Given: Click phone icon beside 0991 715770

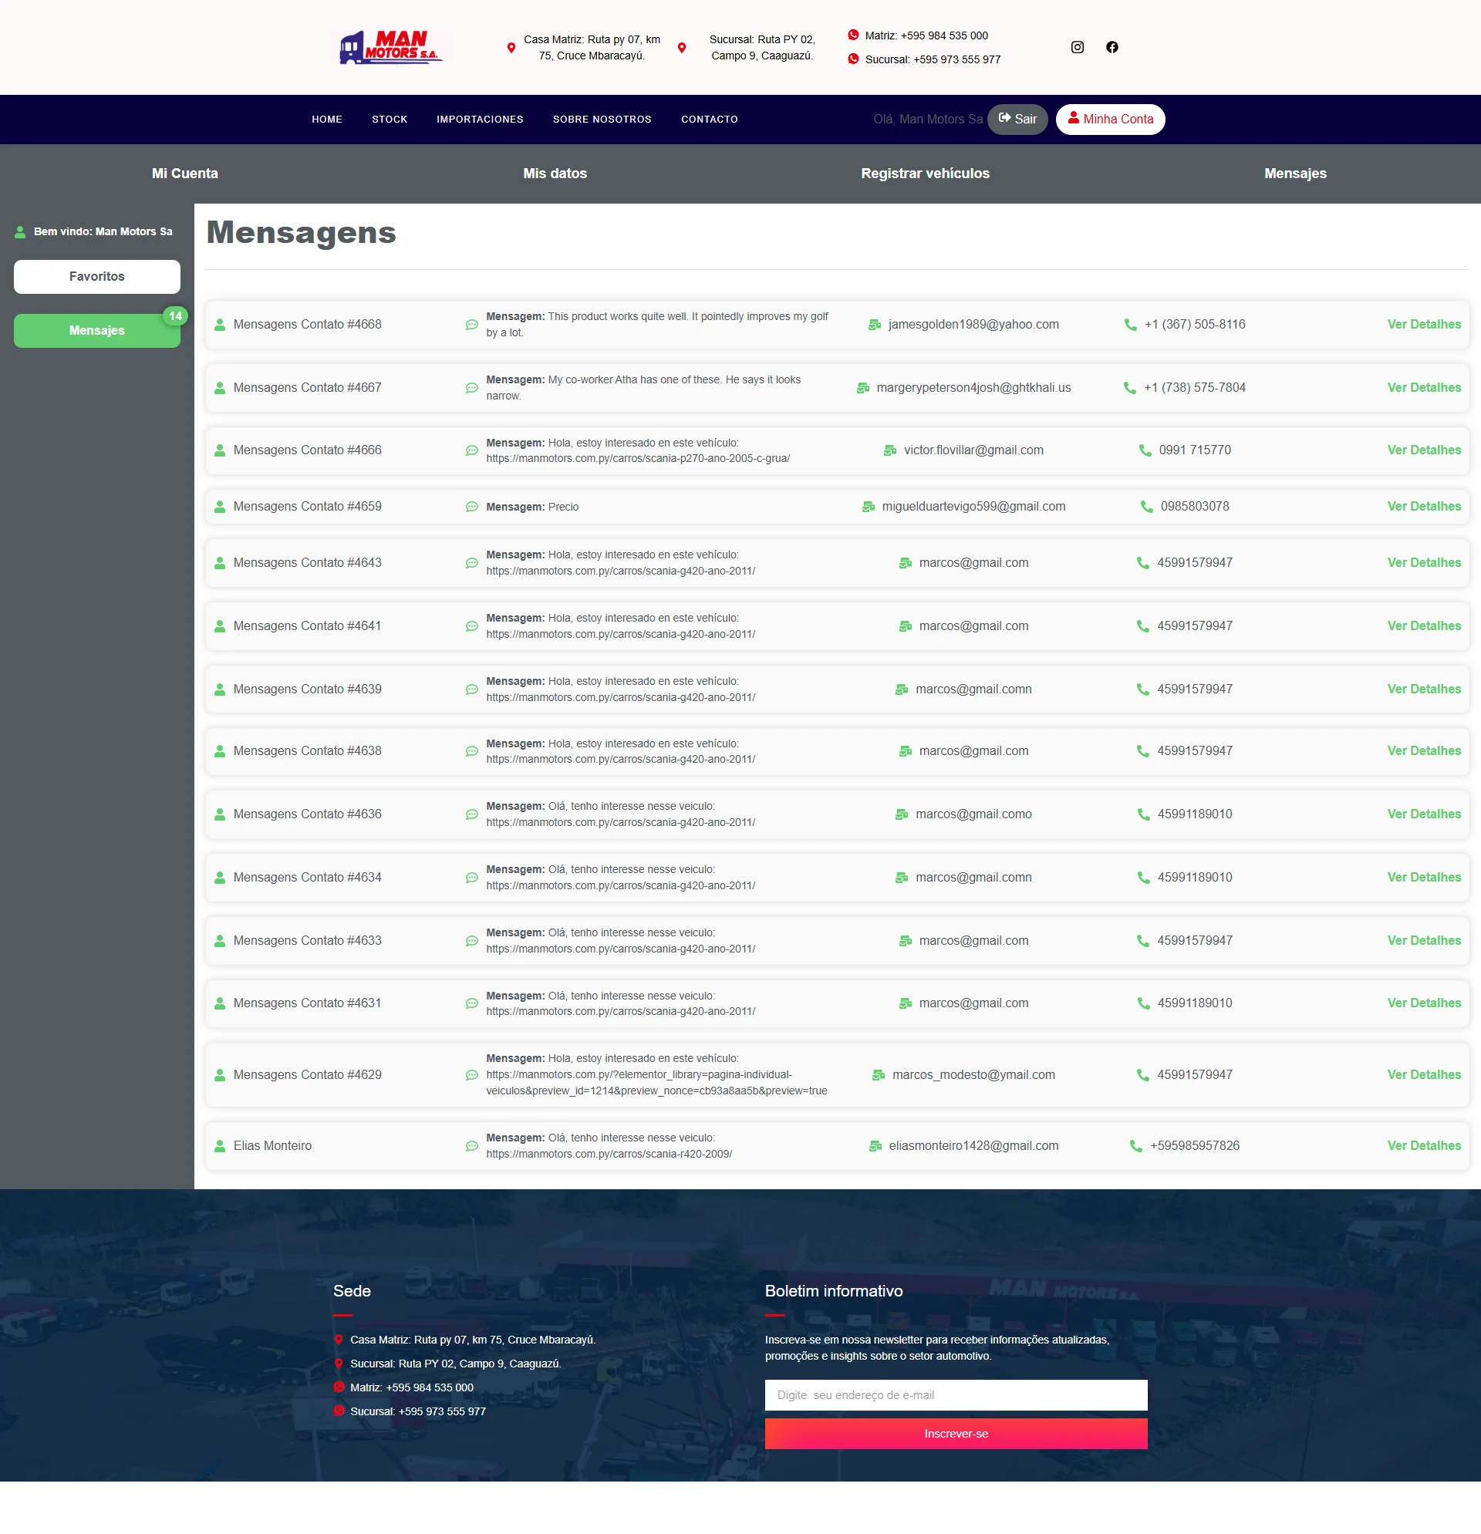Looking at the screenshot, I should click(x=1145, y=450).
